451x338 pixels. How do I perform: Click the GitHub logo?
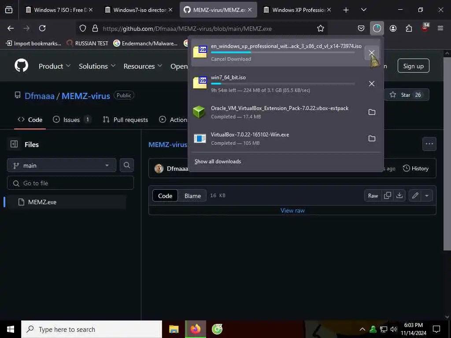pos(22,66)
